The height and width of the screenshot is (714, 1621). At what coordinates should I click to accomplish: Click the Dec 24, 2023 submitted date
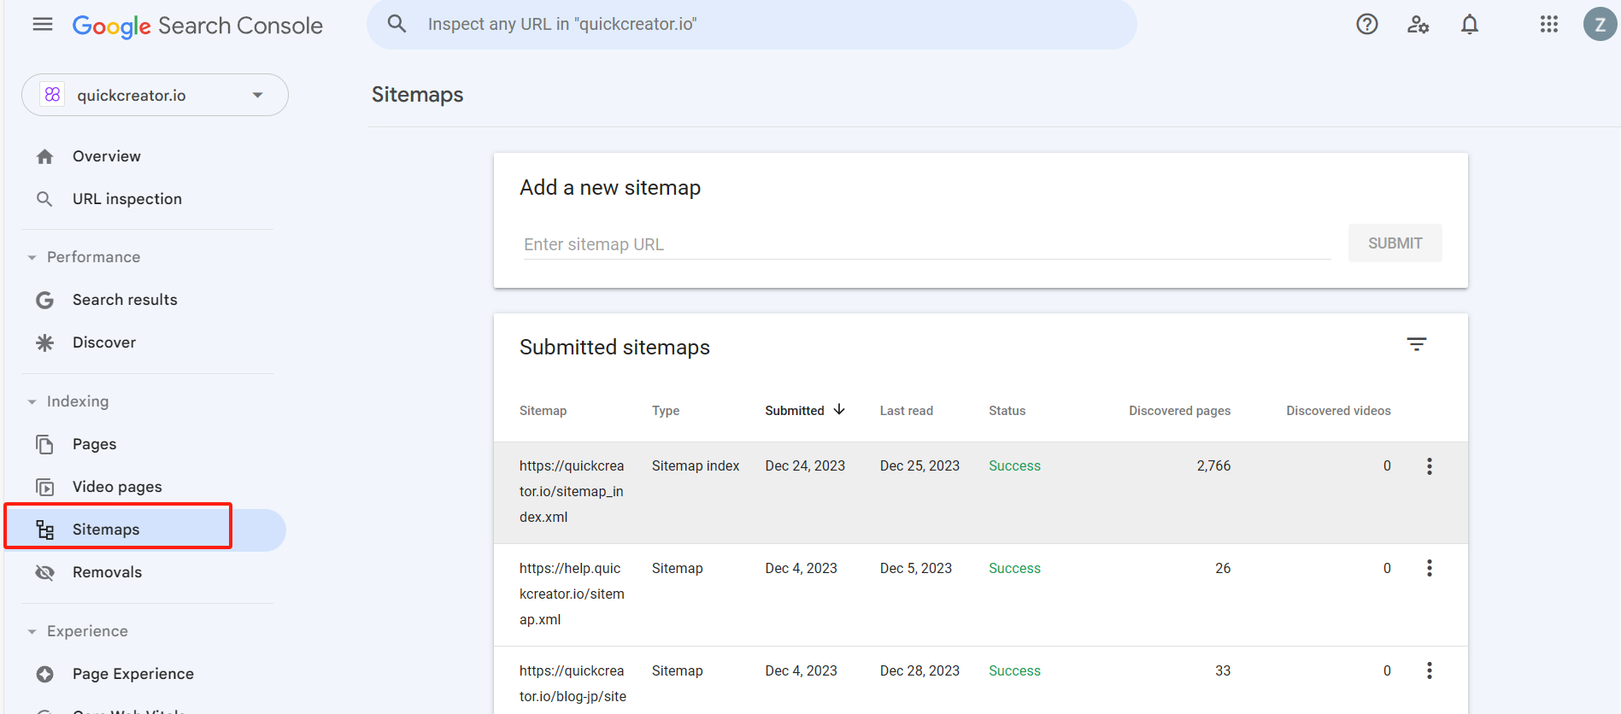click(x=805, y=466)
